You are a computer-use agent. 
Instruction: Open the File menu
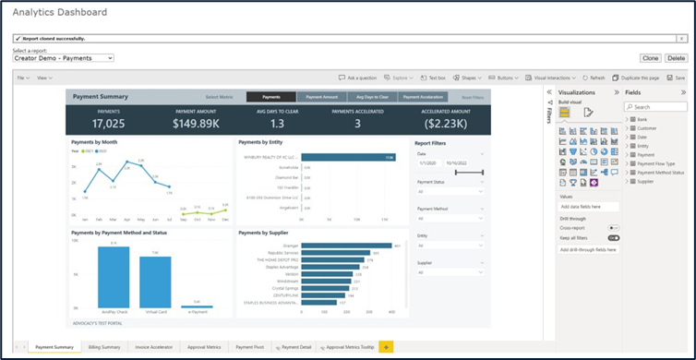tap(23, 78)
